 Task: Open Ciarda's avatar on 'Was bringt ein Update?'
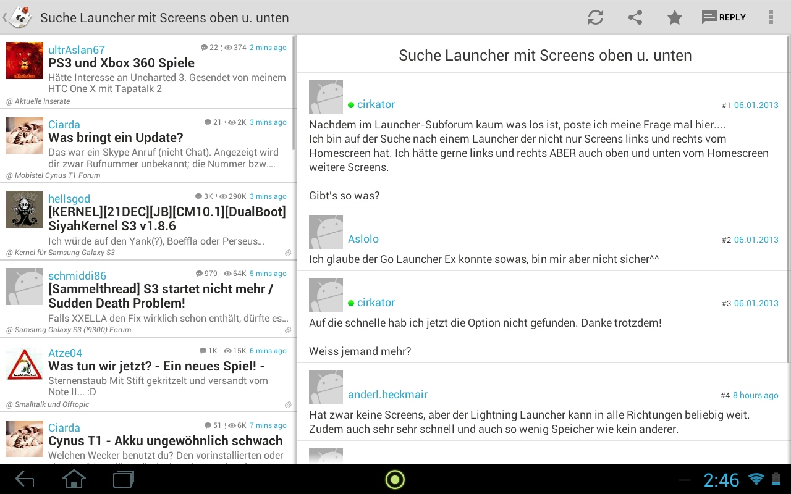click(x=25, y=135)
